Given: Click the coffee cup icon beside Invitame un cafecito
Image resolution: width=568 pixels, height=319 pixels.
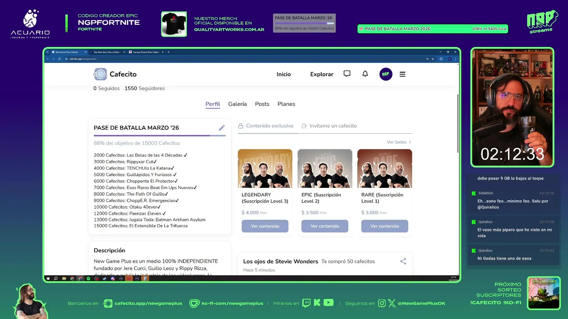Looking at the screenshot, I should click(304, 126).
